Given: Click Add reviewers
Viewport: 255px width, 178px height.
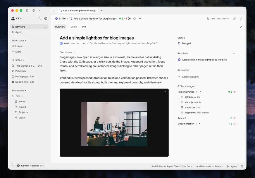Looking at the screenshot, I should (188, 77).
